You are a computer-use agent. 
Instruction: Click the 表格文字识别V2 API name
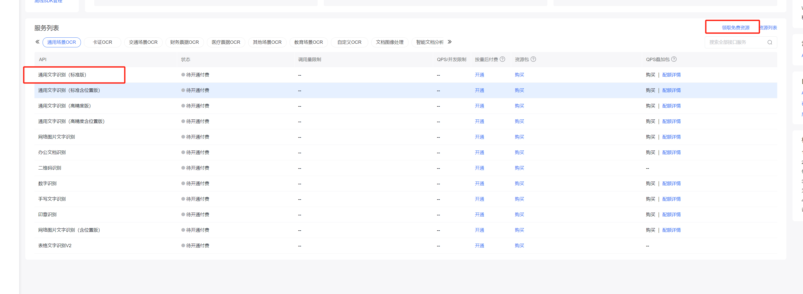pyautogui.click(x=55, y=246)
